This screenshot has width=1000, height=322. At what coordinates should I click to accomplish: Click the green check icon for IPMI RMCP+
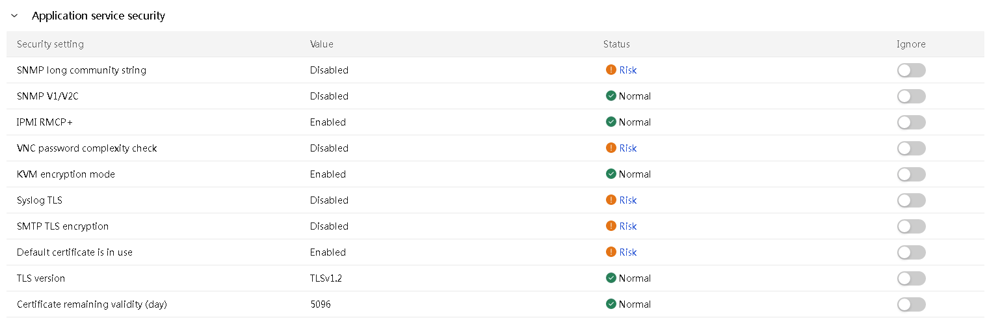(x=611, y=122)
